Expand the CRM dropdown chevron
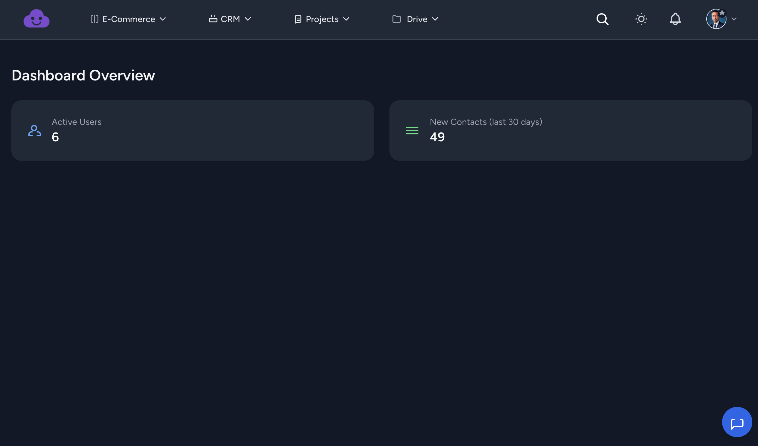The image size is (758, 446). click(248, 19)
